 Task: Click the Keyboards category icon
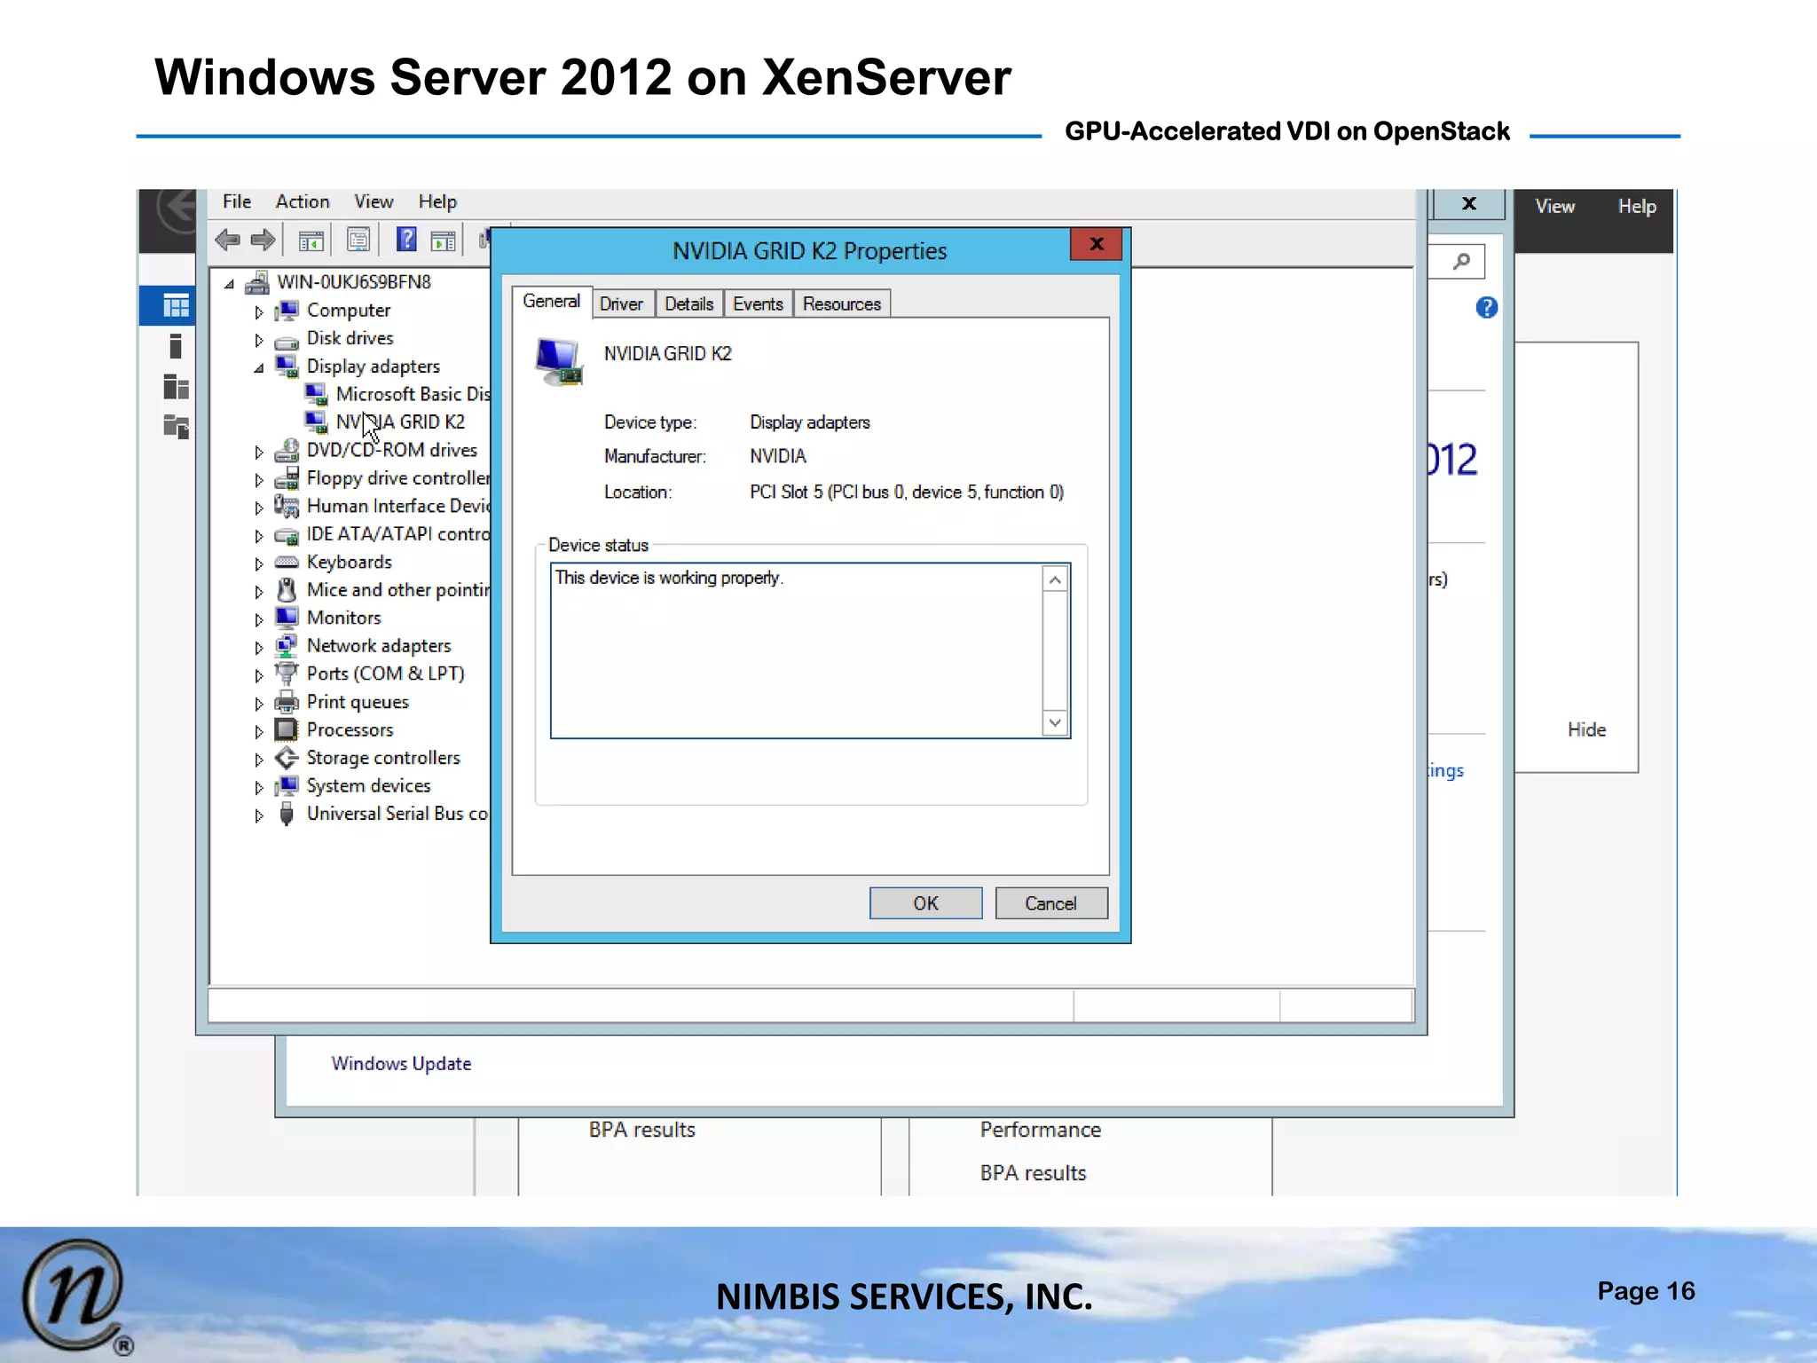click(x=287, y=563)
